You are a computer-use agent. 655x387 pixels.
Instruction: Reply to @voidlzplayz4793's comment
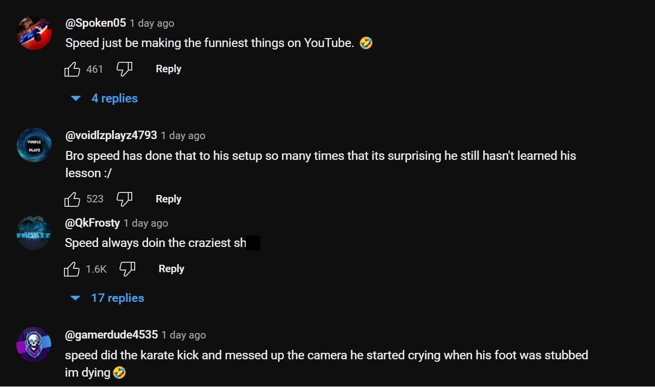click(x=168, y=199)
